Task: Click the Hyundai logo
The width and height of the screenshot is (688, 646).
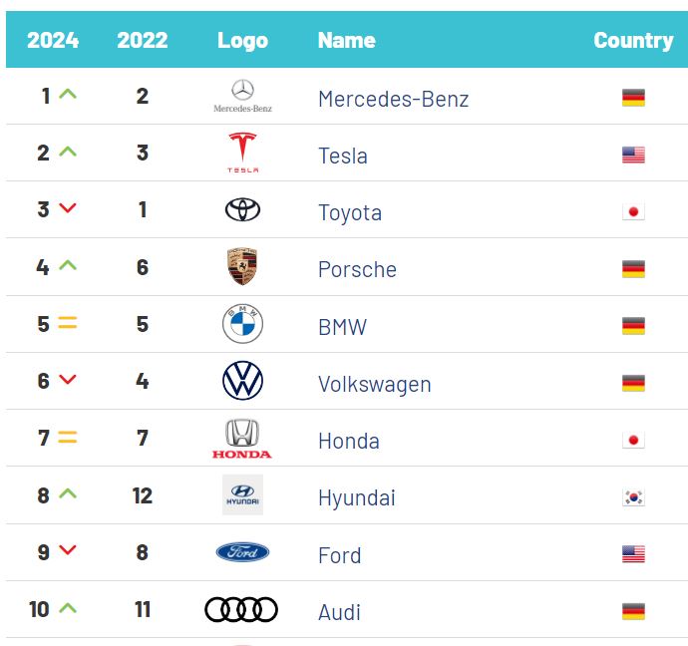Action: 242,494
